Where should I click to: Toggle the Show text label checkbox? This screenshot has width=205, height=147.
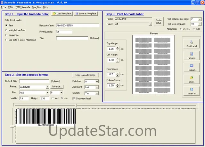point(74,98)
